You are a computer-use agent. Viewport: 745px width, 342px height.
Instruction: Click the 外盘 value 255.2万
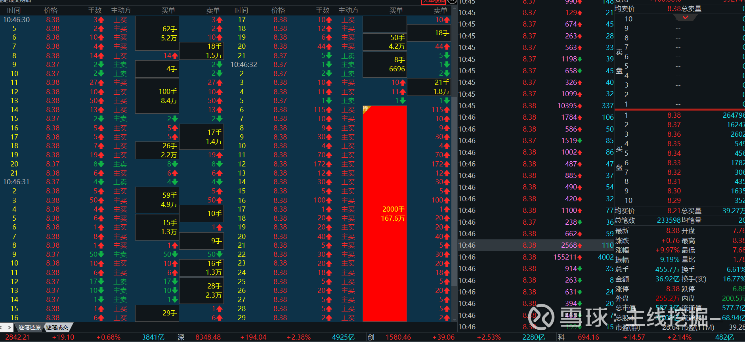[x=668, y=298]
